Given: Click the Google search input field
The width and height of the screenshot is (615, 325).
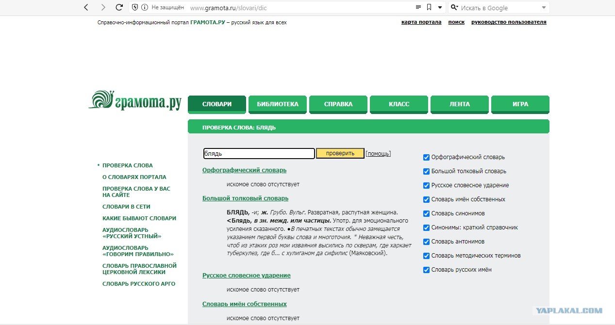Looking at the screenshot, I should coord(499,8).
